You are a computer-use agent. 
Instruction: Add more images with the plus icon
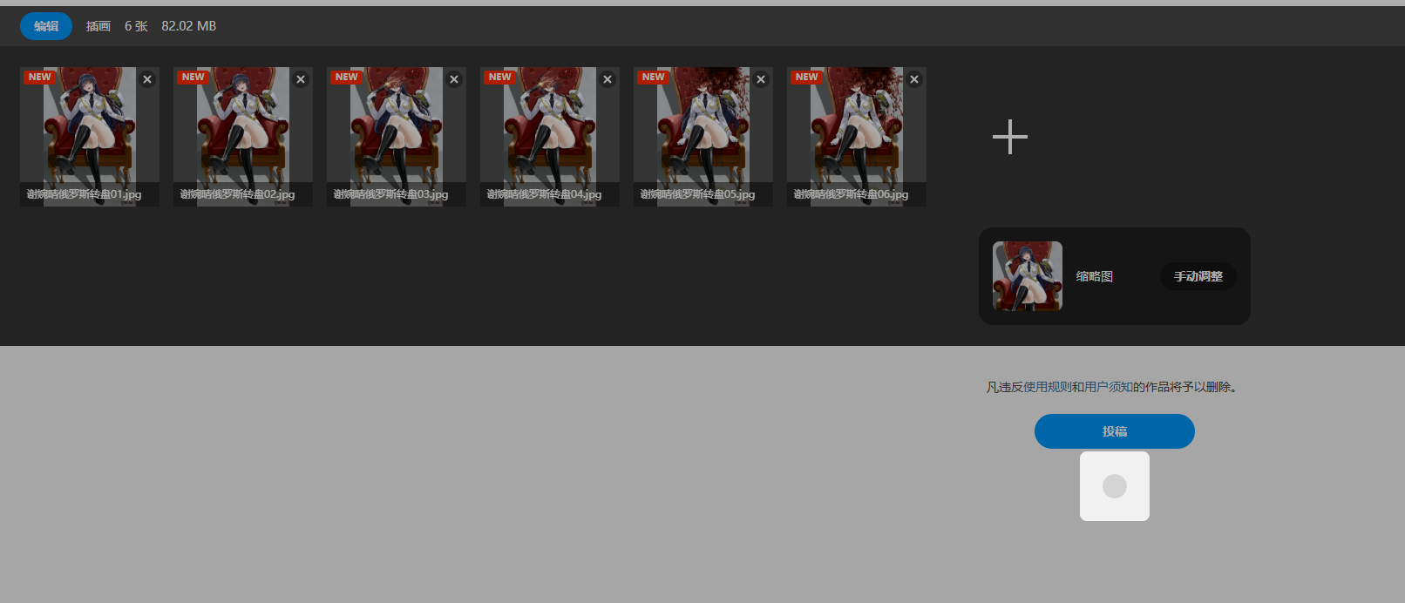(x=1010, y=137)
